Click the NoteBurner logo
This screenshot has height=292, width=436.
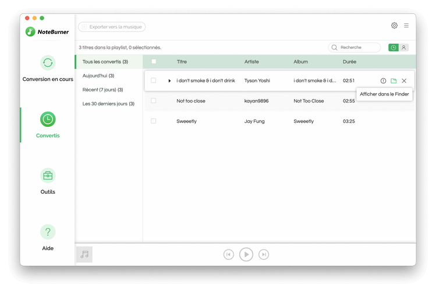coord(47,32)
